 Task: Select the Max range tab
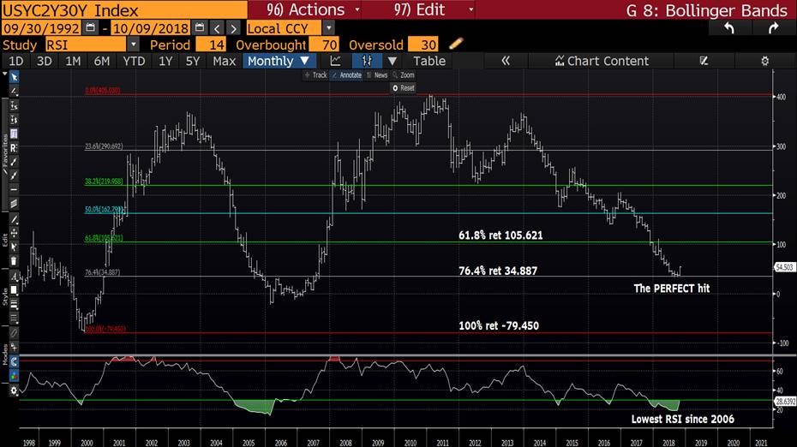click(225, 61)
